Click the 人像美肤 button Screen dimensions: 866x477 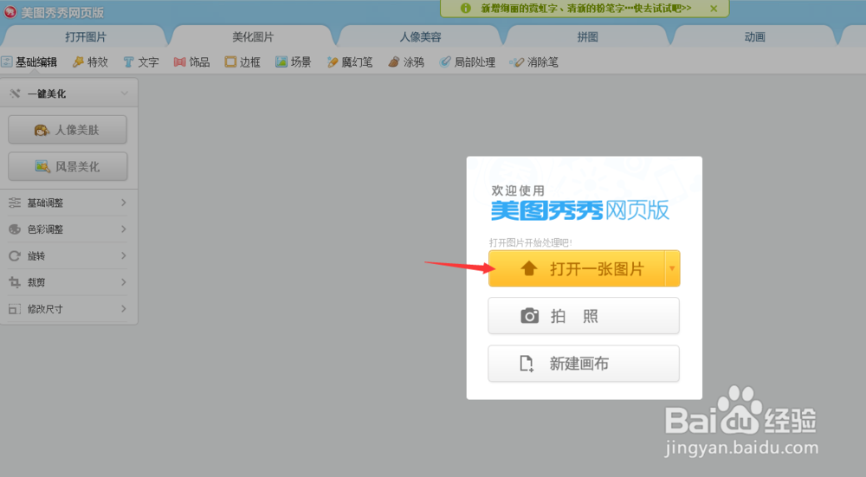tap(68, 130)
